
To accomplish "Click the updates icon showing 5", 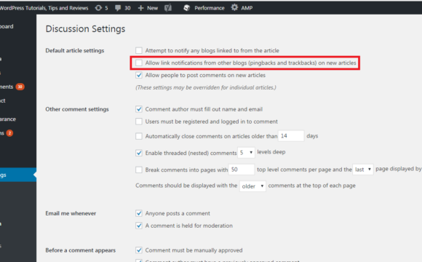I will point(98,8).
